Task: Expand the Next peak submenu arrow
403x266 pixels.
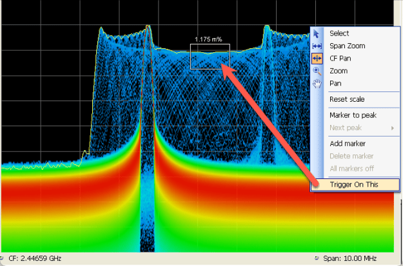Action: [393, 128]
